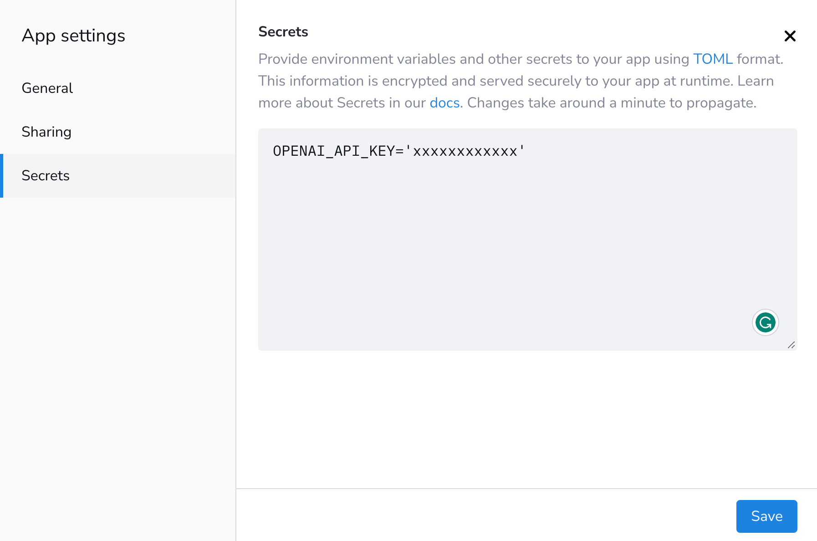This screenshot has height=541, width=817.
Task: Select the Secrets tab in sidebar
Action: 46,175
